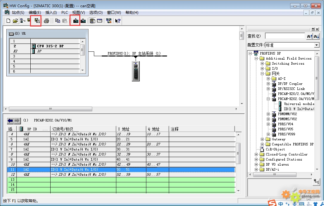Select the PBCAN slave device icon on PROFIBUS
The width and height of the screenshot is (324, 206).
pyautogui.click(x=136, y=71)
